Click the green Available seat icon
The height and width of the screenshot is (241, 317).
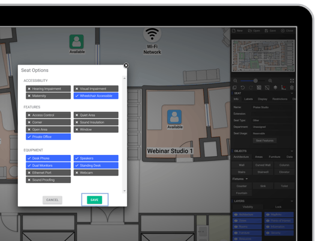pos(77,41)
